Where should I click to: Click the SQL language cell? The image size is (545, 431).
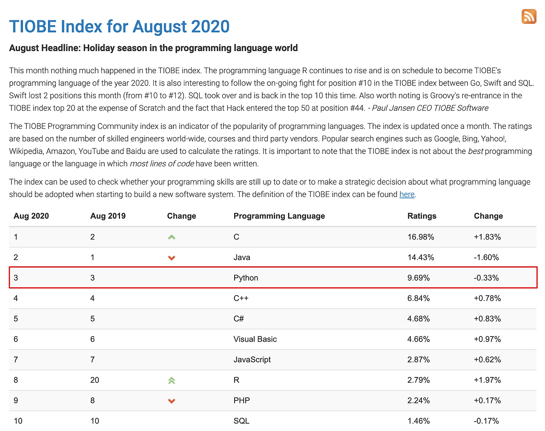(241, 421)
